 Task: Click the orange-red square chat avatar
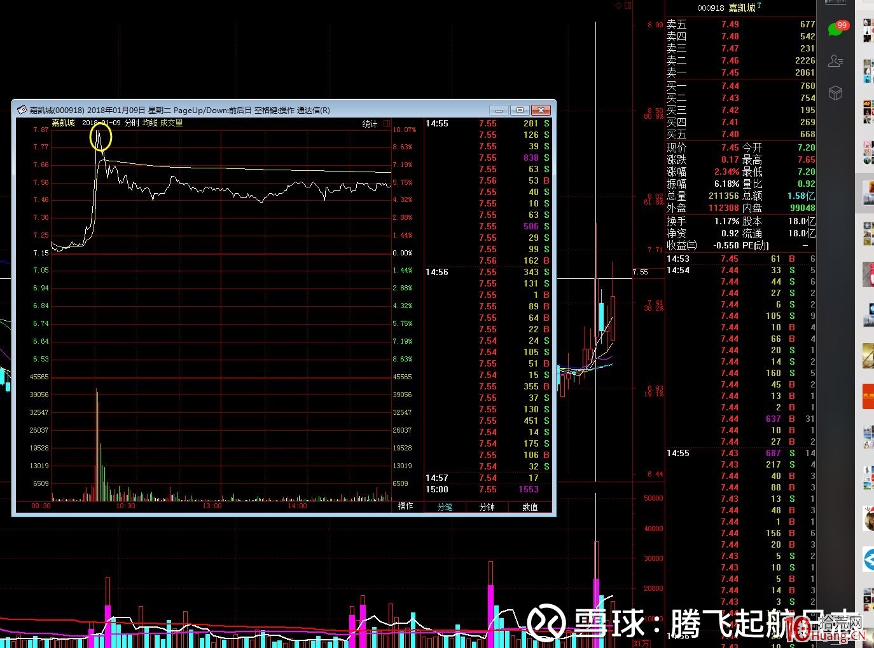point(868,396)
